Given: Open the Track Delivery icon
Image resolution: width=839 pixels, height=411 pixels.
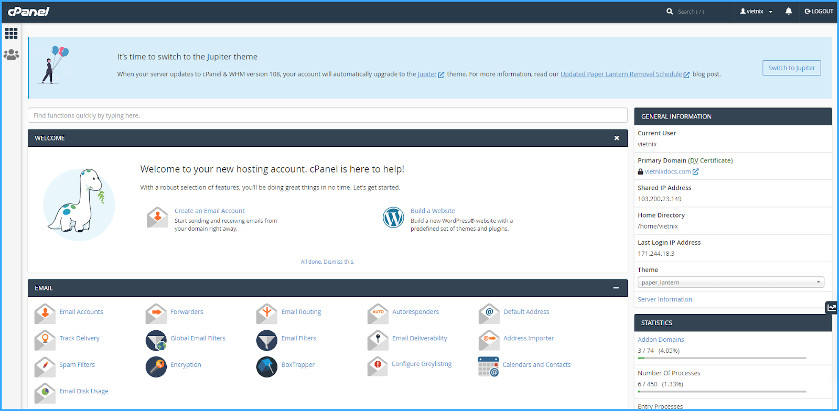Looking at the screenshot, I should [45, 340].
